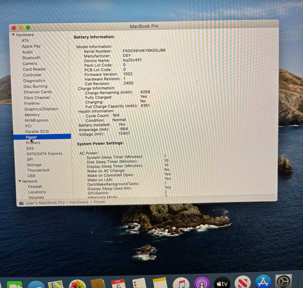
Task: Launch the Music app from the Dock
Action: click(x=181, y=282)
